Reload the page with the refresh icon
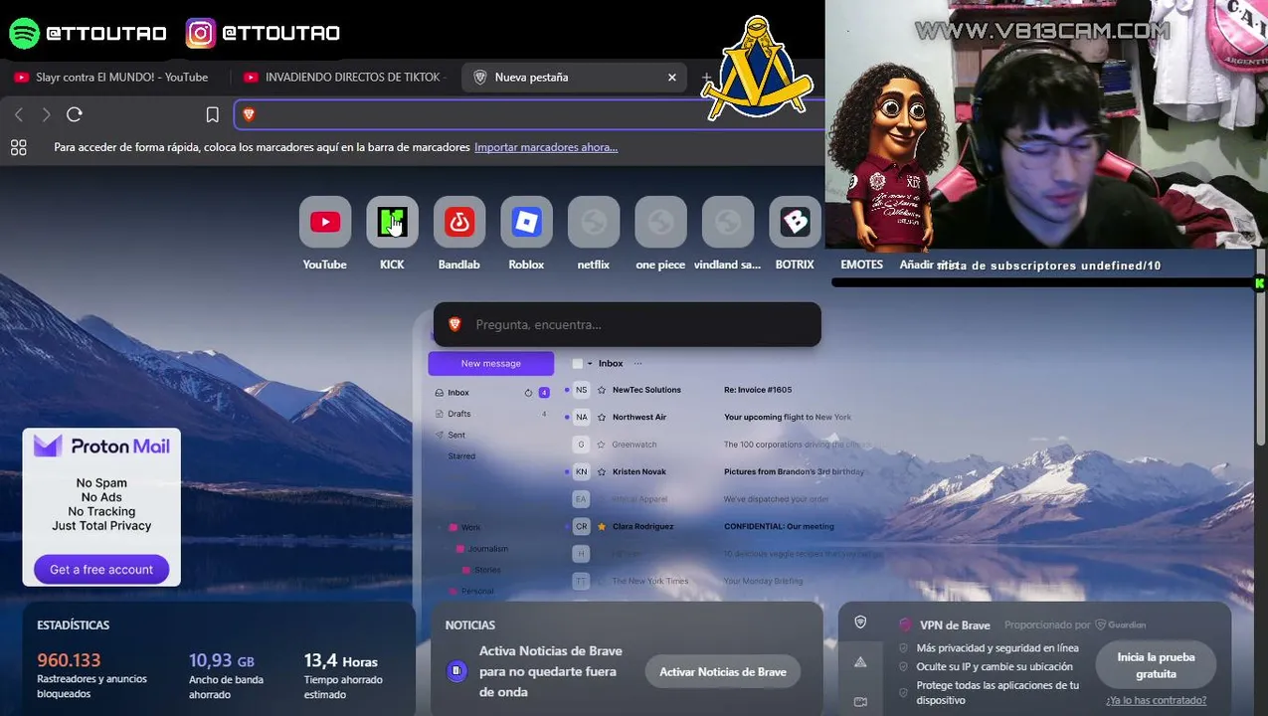Viewport: 1268px width, 716px height. click(75, 114)
